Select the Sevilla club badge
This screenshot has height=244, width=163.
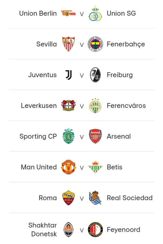point(69,44)
